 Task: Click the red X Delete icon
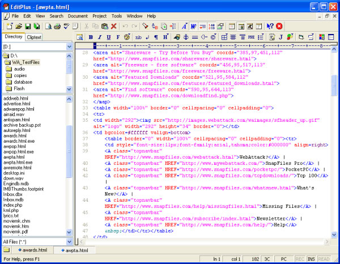(x=114, y=26)
